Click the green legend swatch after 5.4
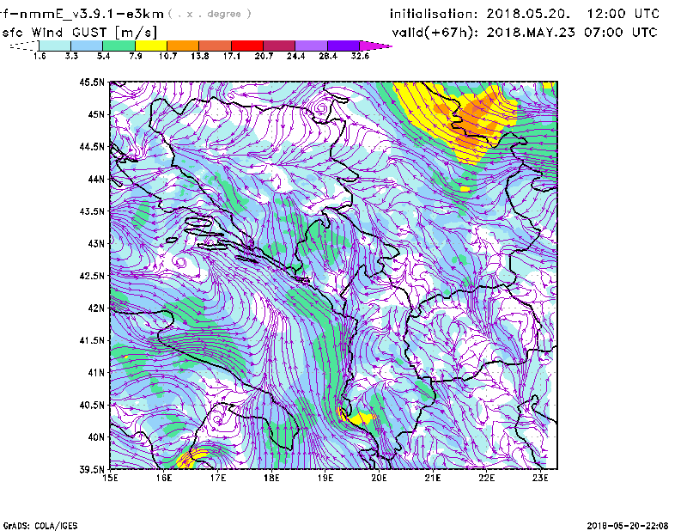The image size is (687, 531). [119, 46]
